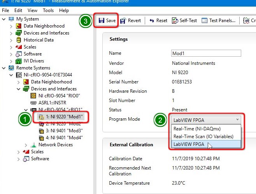256x194 pixels.
Task: Click the Scales icon under NI-cRIO-9054
Action: pyautogui.click(x=26, y=152)
